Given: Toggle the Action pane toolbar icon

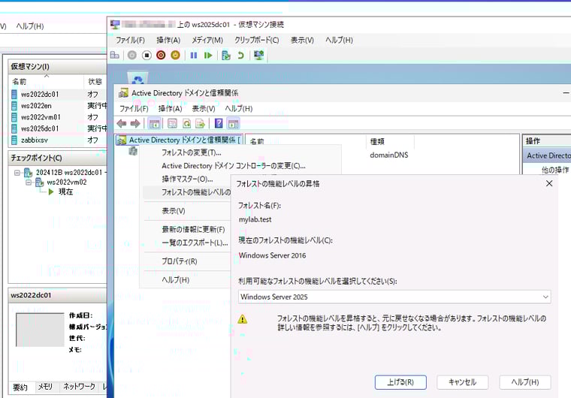Looking at the screenshot, I should pyautogui.click(x=233, y=124).
